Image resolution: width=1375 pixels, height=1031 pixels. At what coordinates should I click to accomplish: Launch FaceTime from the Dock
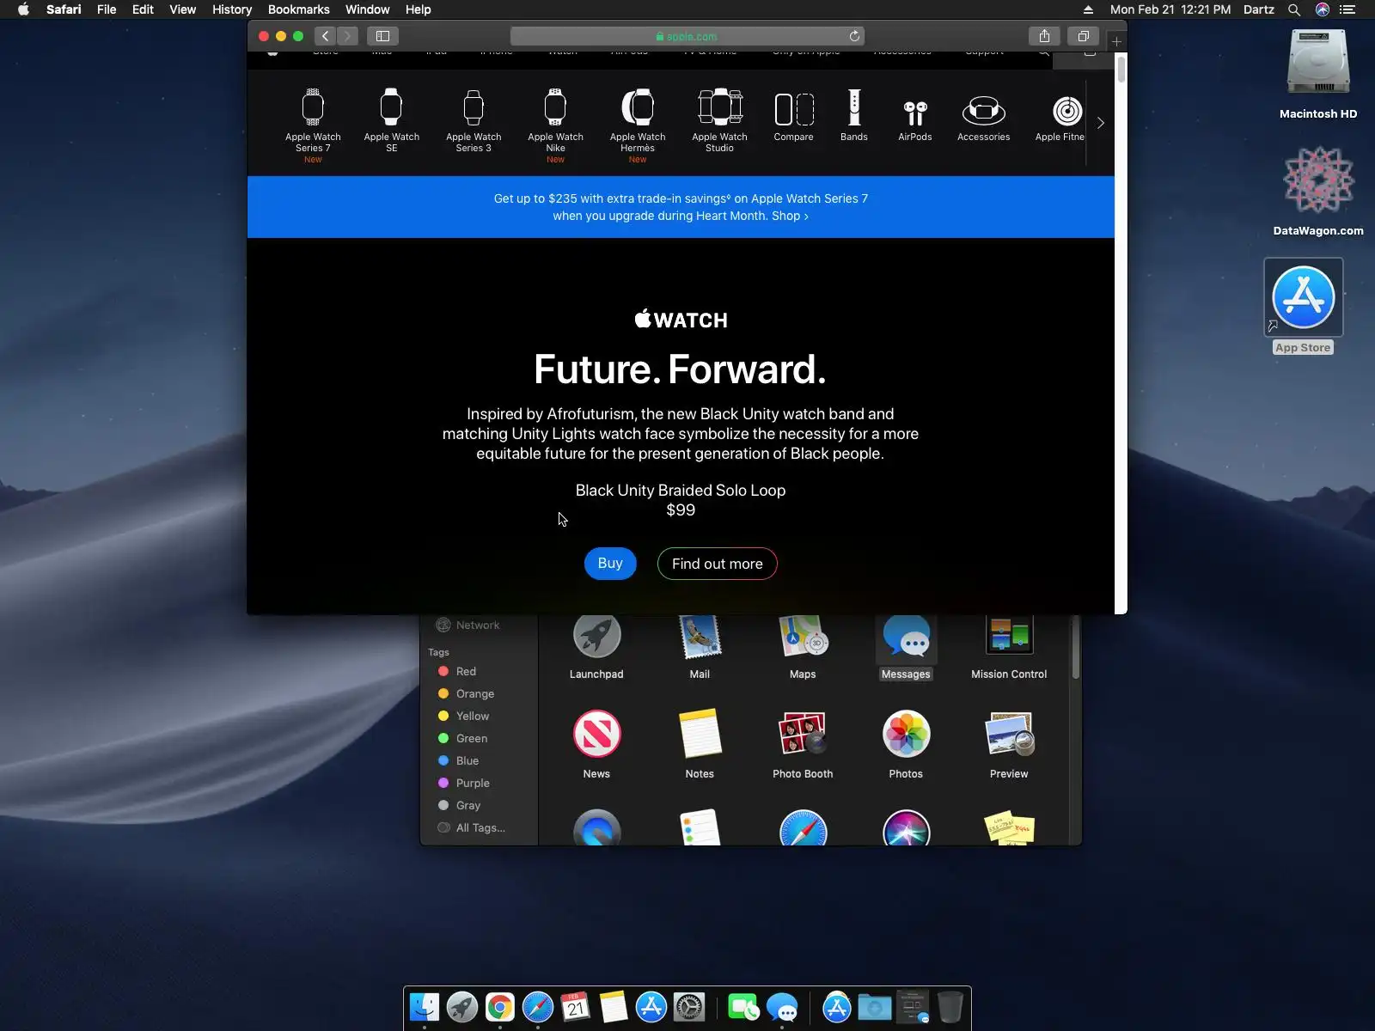[x=743, y=1007]
